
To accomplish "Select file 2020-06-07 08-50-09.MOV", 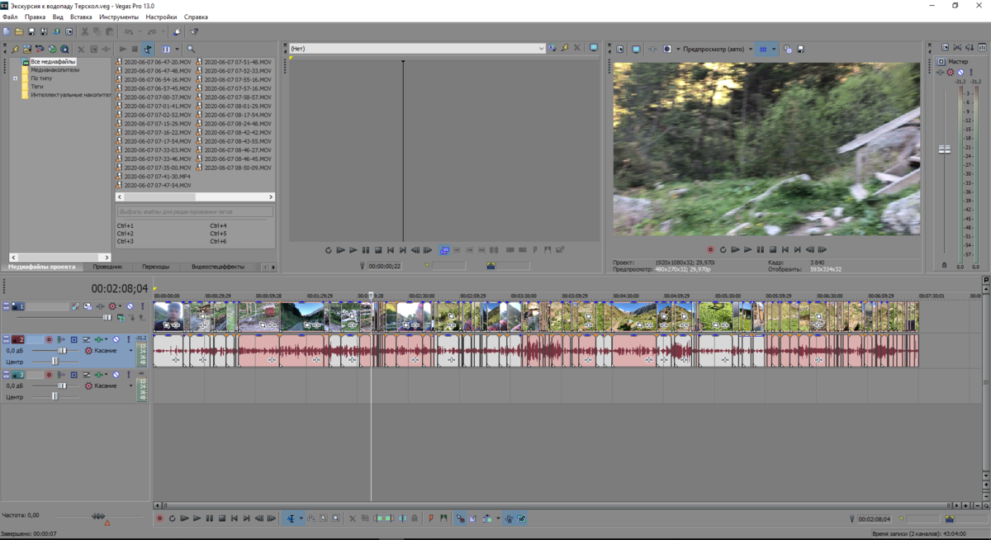I will click(234, 167).
